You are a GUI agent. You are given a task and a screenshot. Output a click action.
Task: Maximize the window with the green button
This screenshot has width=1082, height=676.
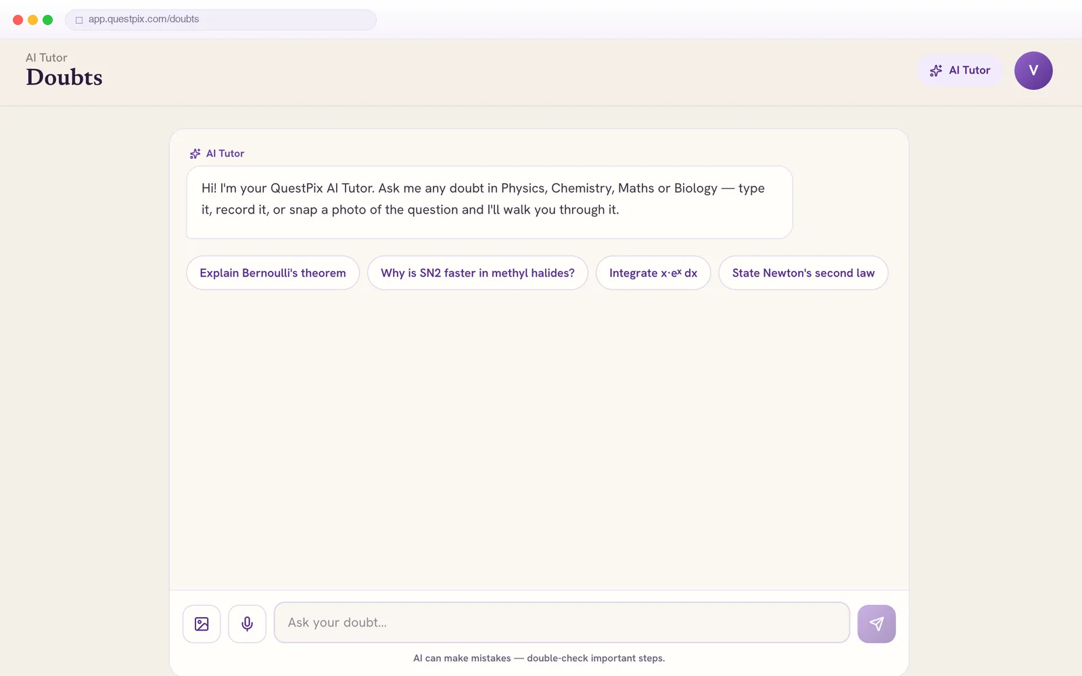point(47,20)
